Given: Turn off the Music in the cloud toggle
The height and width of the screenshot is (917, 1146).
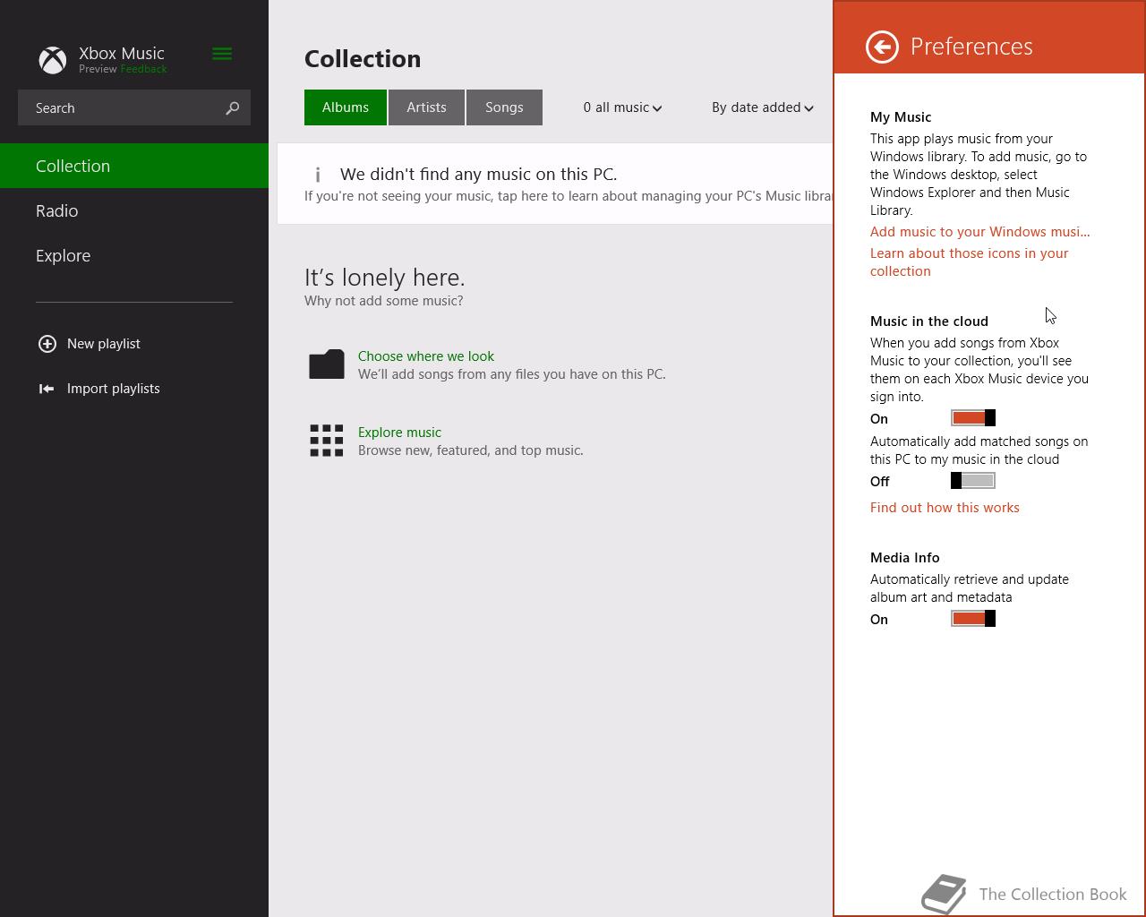Looking at the screenshot, I should click(x=973, y=418).
